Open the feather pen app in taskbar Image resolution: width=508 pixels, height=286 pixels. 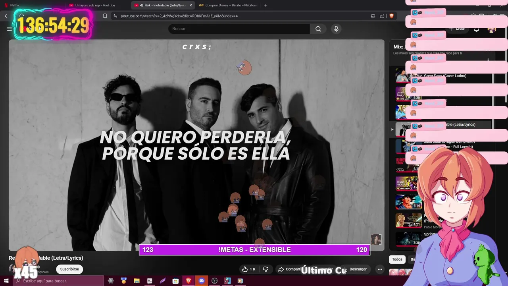tap(163, 281)
